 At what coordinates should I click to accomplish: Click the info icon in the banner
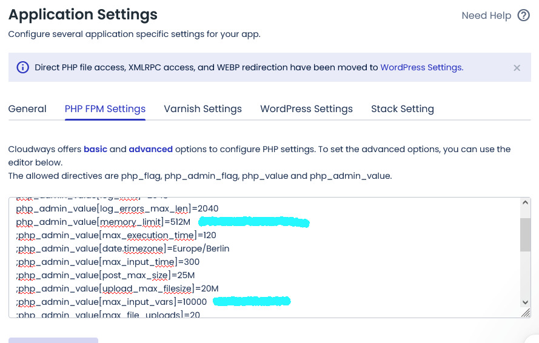coord(22,67)
